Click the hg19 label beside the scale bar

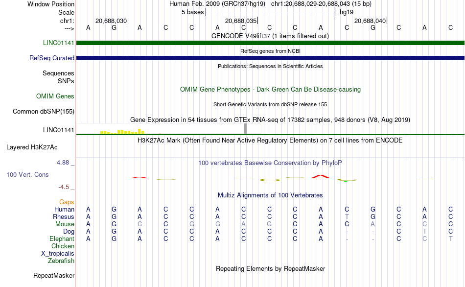347,12
